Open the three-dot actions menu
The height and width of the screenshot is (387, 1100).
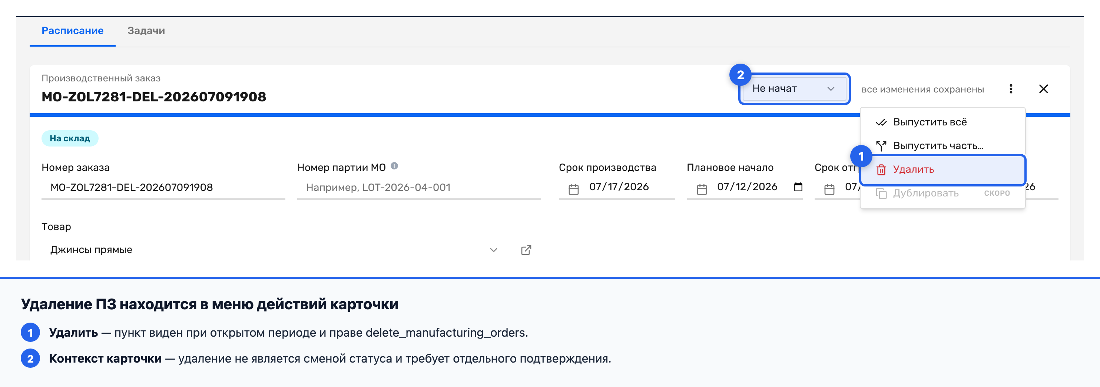click(x=1010, y=89)
